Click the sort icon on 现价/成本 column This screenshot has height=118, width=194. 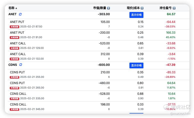pos(142,8)
